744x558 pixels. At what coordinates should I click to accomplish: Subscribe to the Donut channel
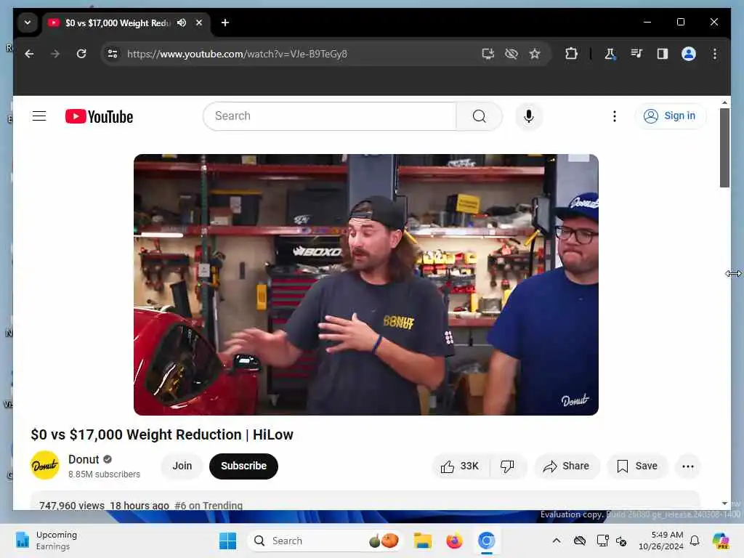coord(243,466)
